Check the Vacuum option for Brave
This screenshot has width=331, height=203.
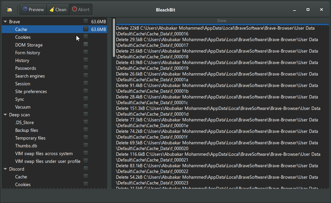[x=86, y=106]
